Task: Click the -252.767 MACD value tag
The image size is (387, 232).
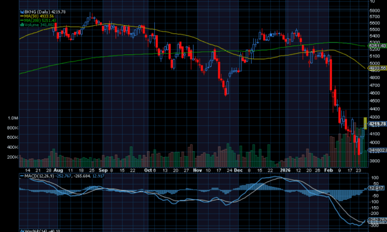Action: coord(377,220)
